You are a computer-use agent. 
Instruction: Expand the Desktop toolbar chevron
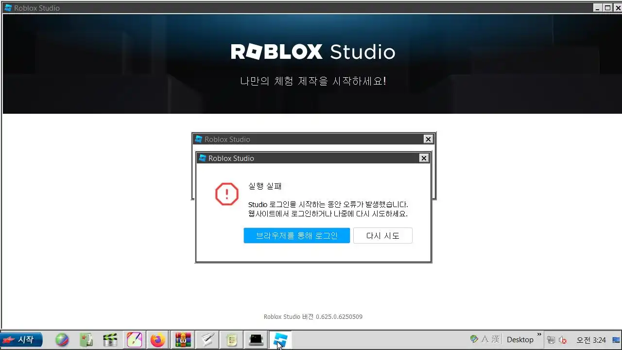[539, 335]
